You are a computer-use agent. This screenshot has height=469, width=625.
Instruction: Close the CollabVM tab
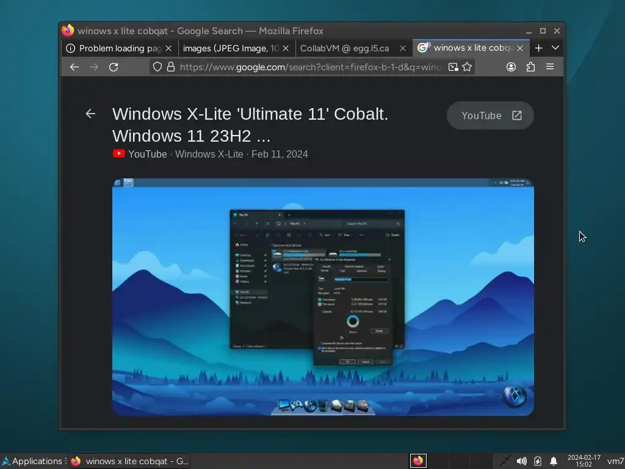[403, 48]
